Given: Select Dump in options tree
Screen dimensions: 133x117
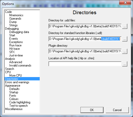Looking at the screenshot, I should (13, 22).
